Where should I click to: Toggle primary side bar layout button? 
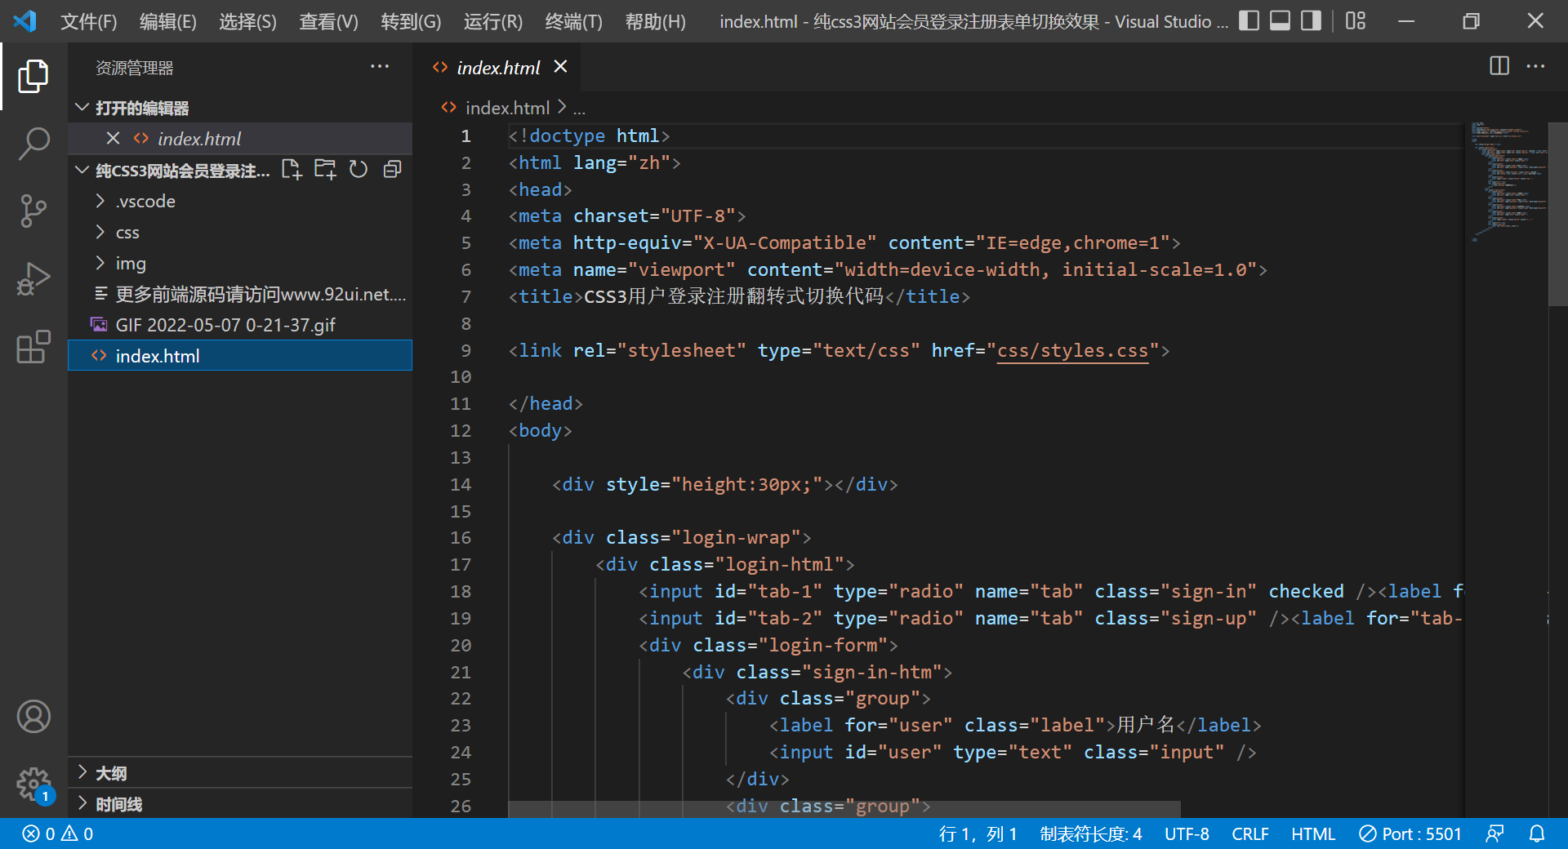click(x=1249, y=20)
